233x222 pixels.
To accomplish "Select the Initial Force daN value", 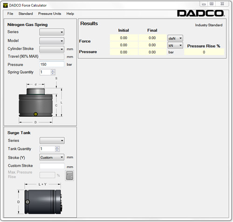I will click(123, 38).
